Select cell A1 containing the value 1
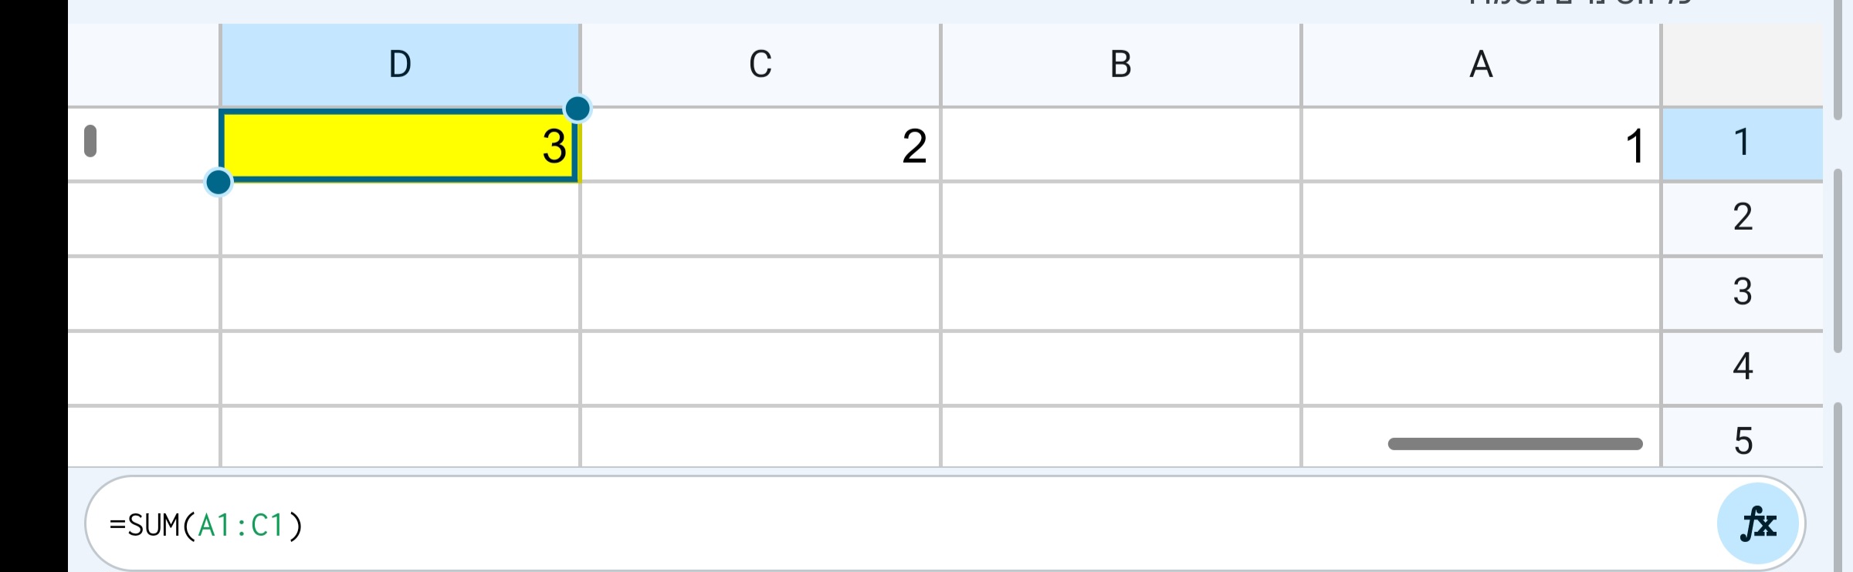1853x572 pixels. point(1480,145)
